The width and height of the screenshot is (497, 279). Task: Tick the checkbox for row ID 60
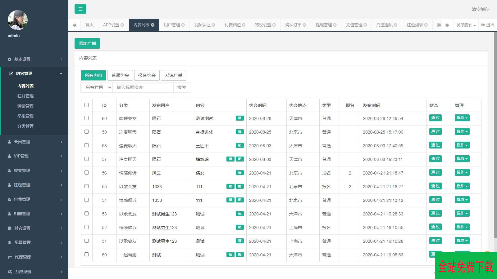point(86,118)
